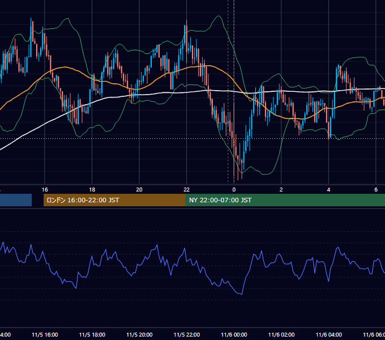
Task: Select the 4 hour tick label
Action: 328,189
